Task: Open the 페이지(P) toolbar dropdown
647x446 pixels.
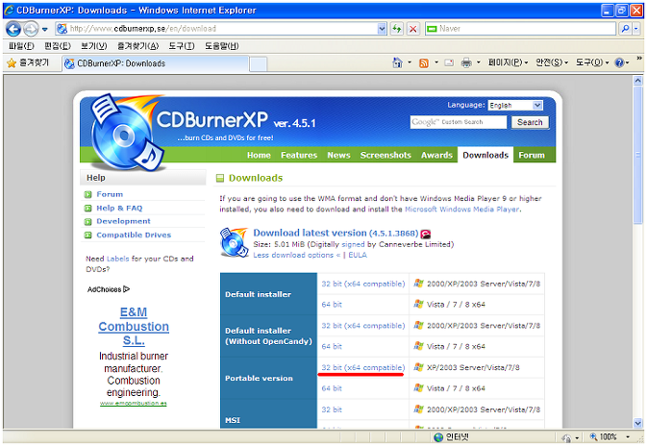Action: (508, 62)
